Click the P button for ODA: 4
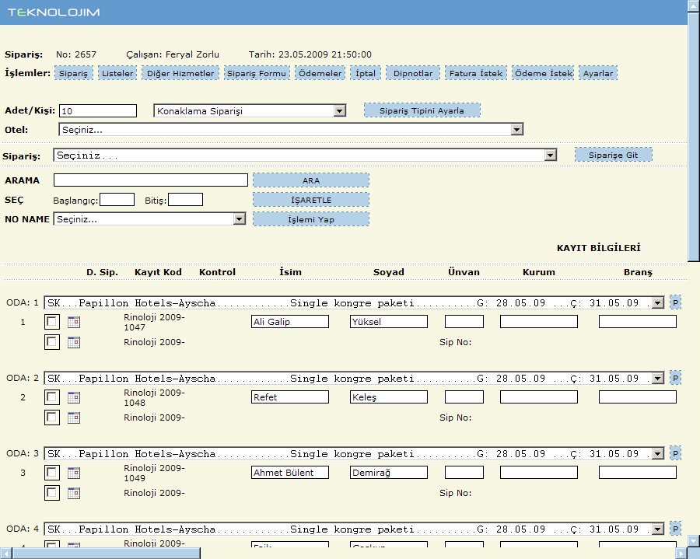Viewport: 700px width, 559px height. 675,529
